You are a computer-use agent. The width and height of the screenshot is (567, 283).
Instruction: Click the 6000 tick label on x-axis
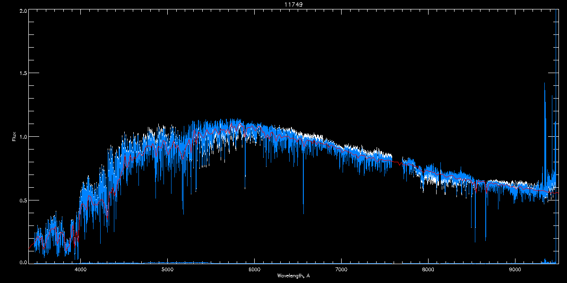[x=255, y=269]
